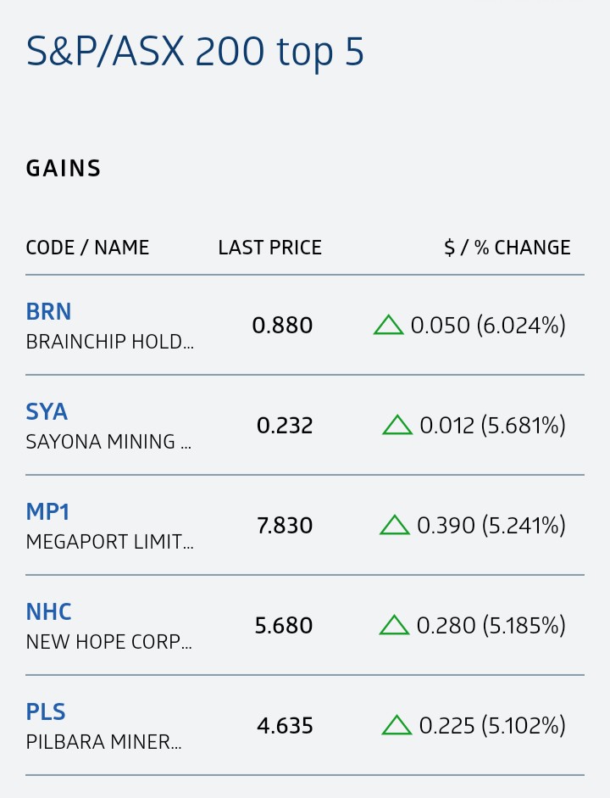The image size is (610, 798).
Task: Select the New Hope Corp company name
Action: pos(108,642)
